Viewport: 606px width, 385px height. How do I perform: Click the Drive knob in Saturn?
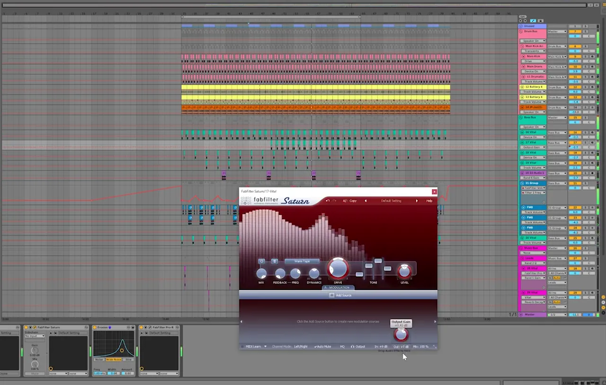[x=338, y=268]
